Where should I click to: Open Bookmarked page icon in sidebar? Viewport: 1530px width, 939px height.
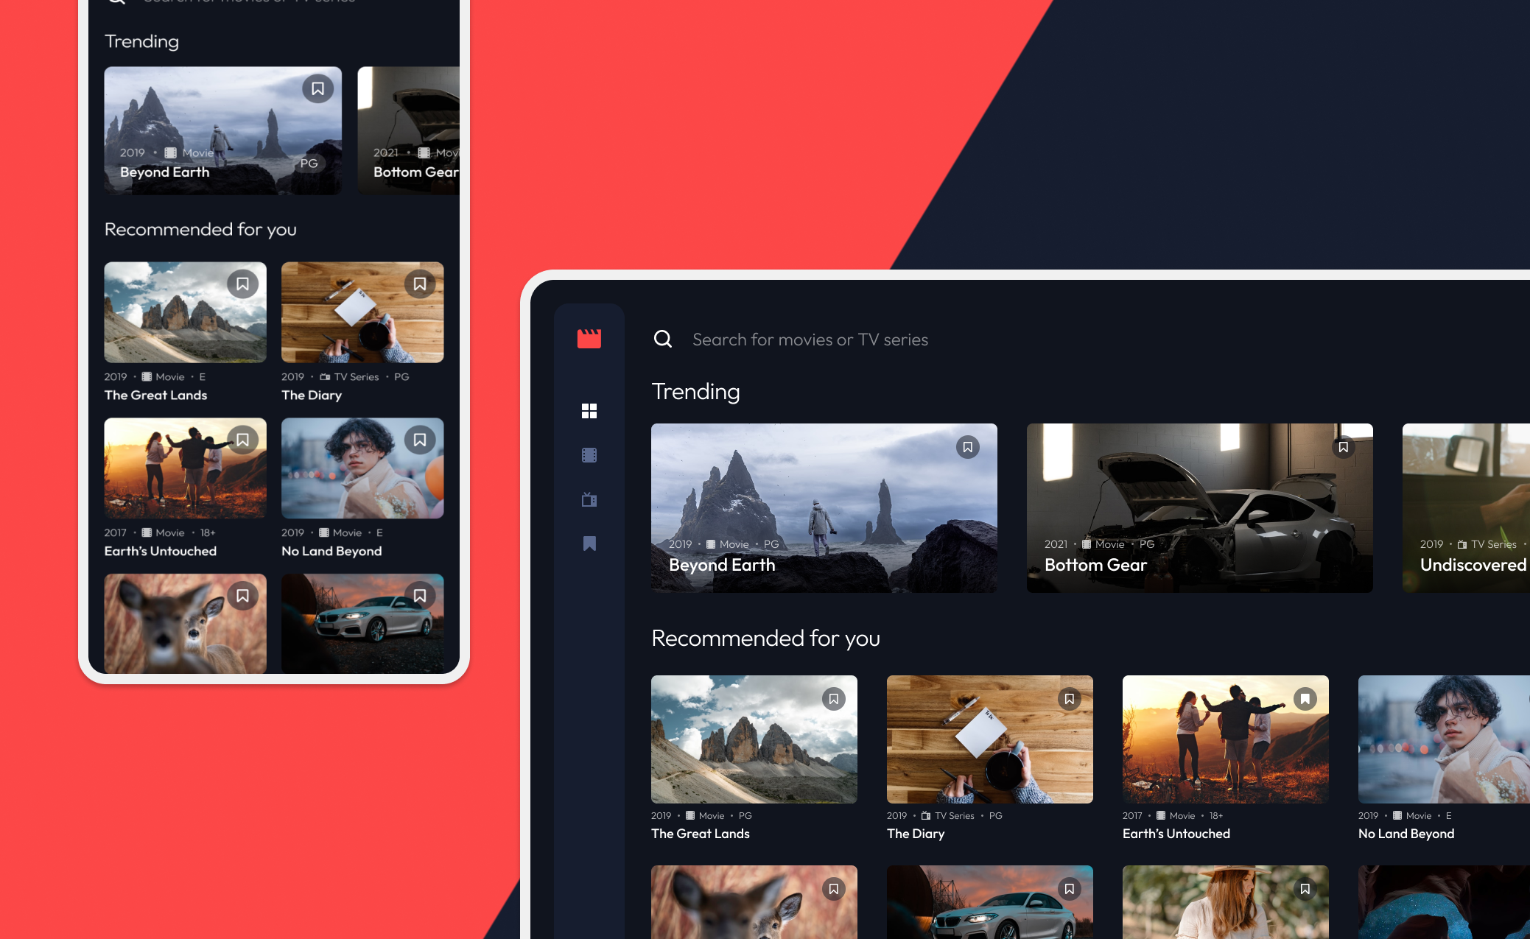pyautogui.click(x=589, y=544)
